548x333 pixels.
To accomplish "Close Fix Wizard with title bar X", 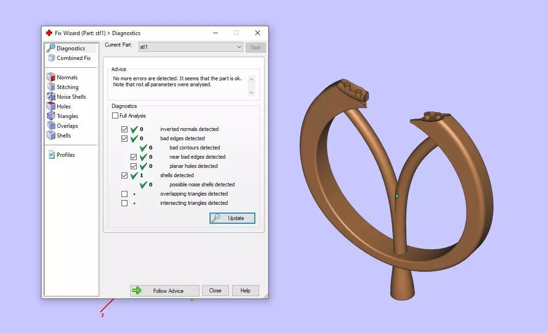I will point(258,33).
